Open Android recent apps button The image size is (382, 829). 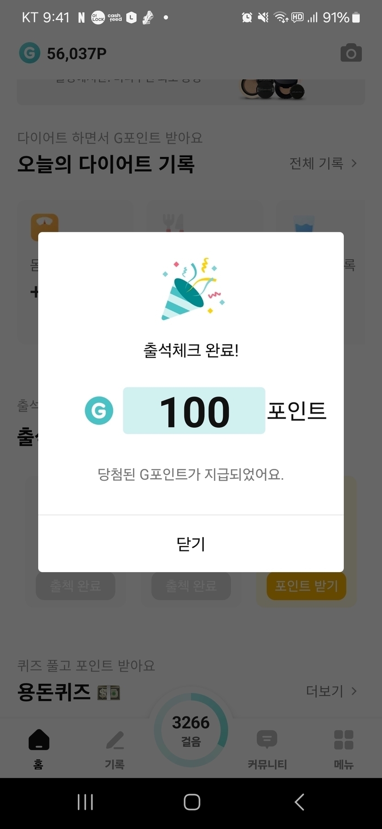click(85, 802)
